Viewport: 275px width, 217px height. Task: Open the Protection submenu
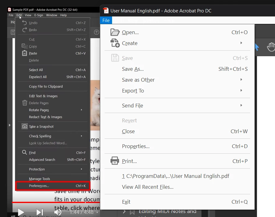click(53, 169)
